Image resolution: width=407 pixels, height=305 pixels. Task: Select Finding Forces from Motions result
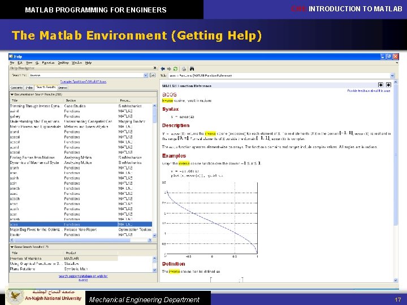(81, 158)
